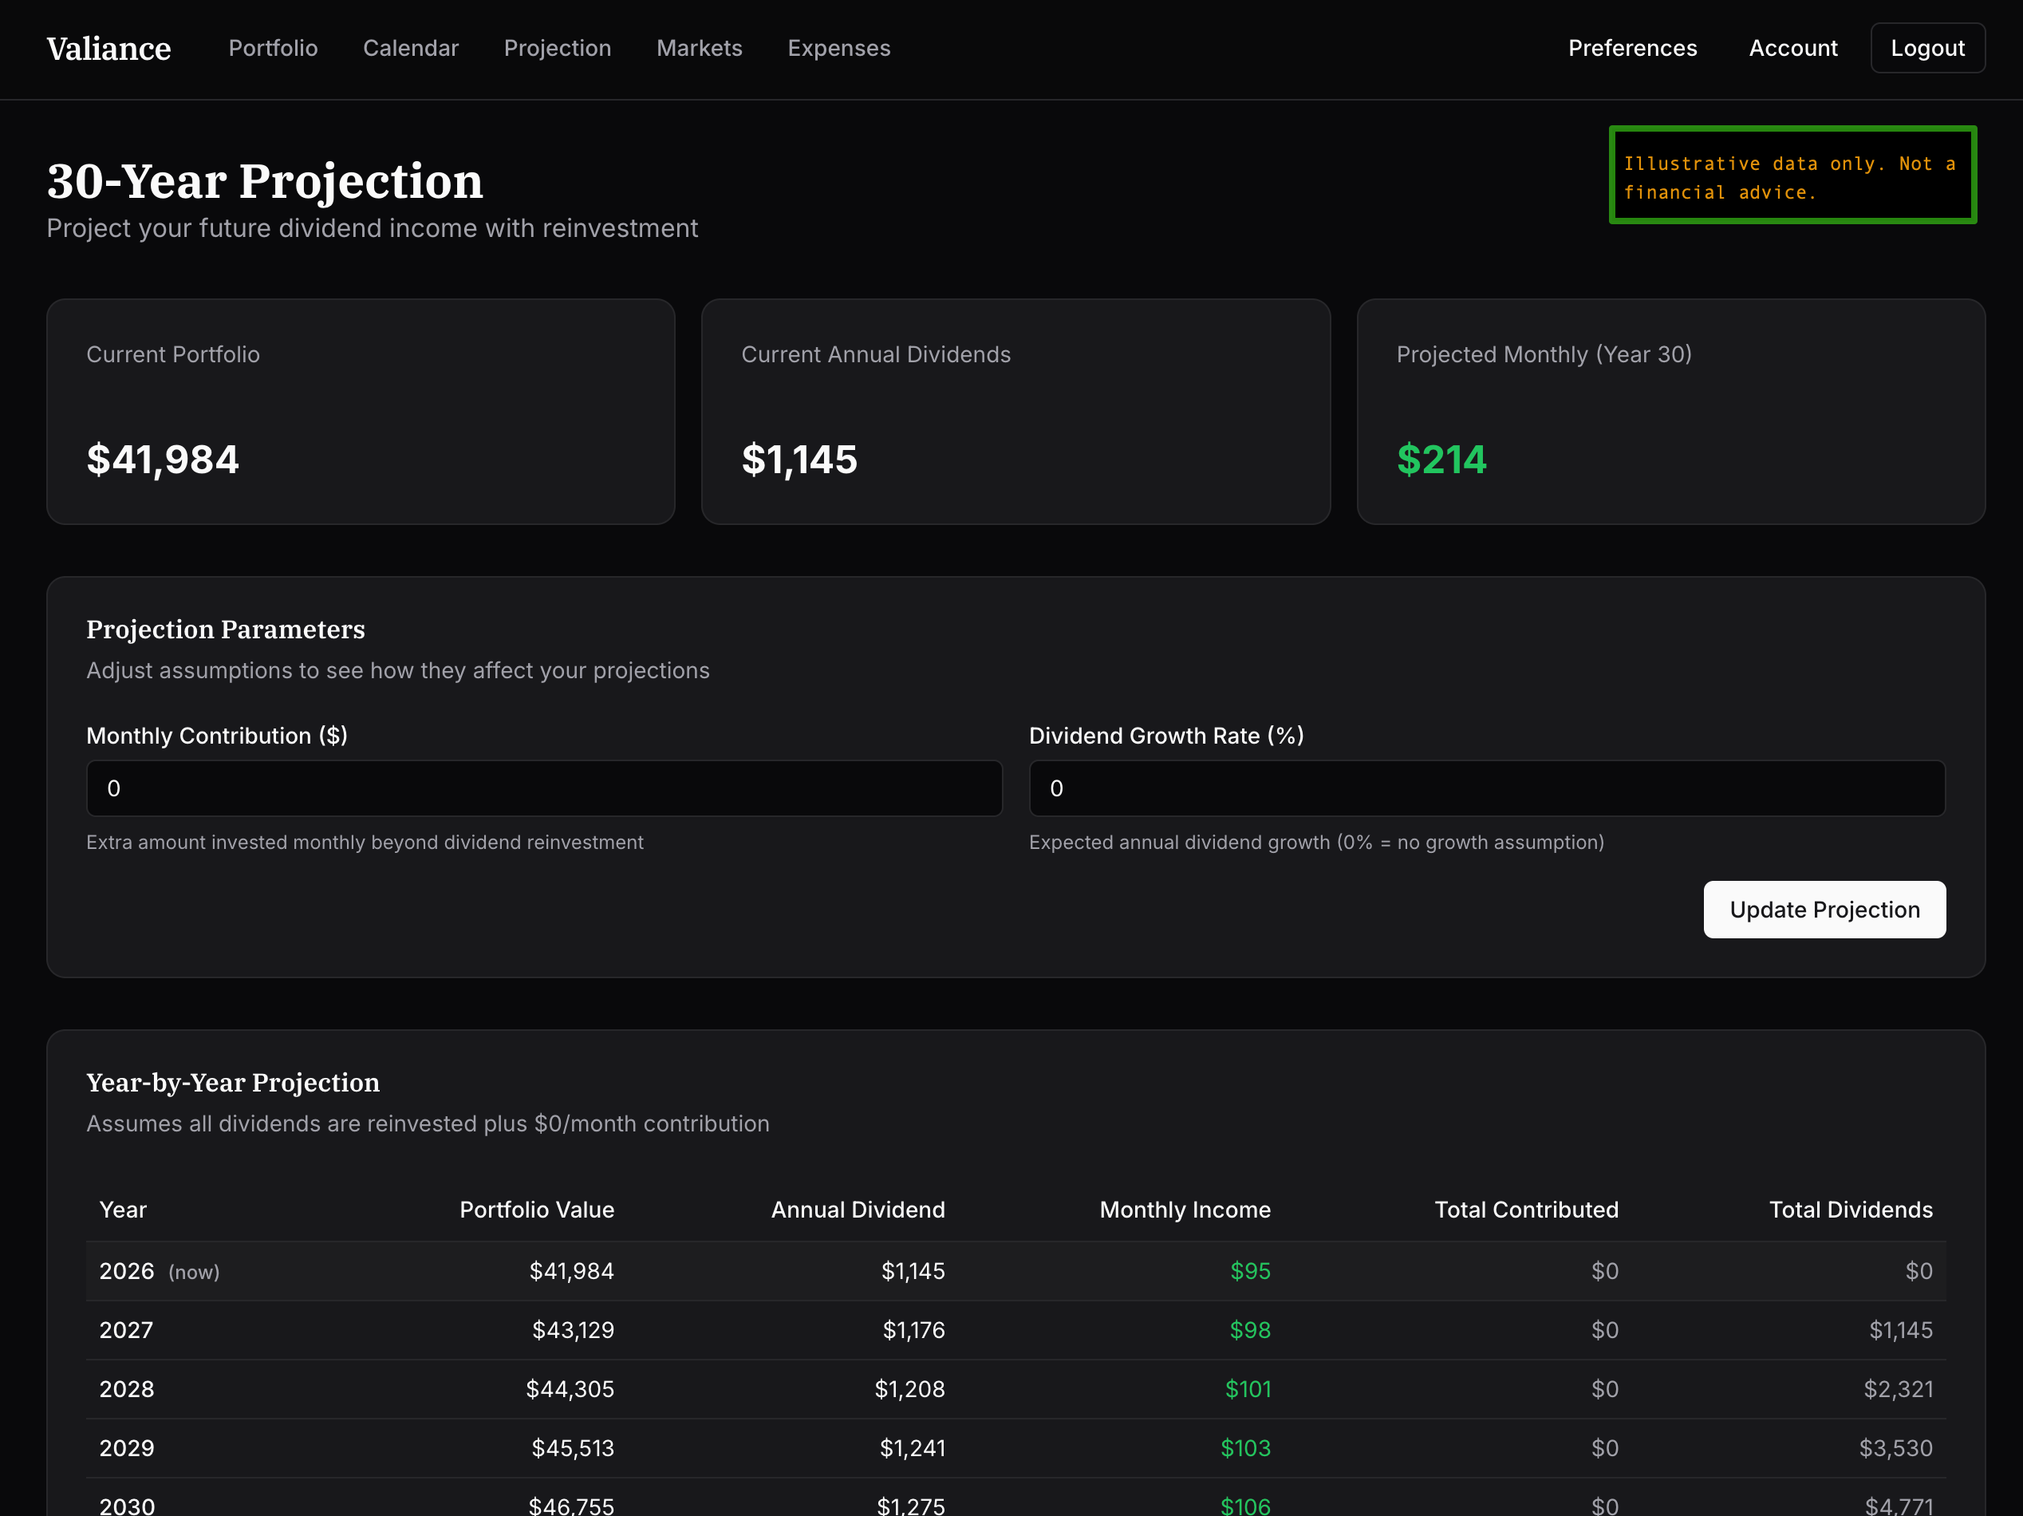This screenshot has width=2023, height=1516.
Task: Click the illustrative data disclaimer banner
Action: coord(1792,176)
